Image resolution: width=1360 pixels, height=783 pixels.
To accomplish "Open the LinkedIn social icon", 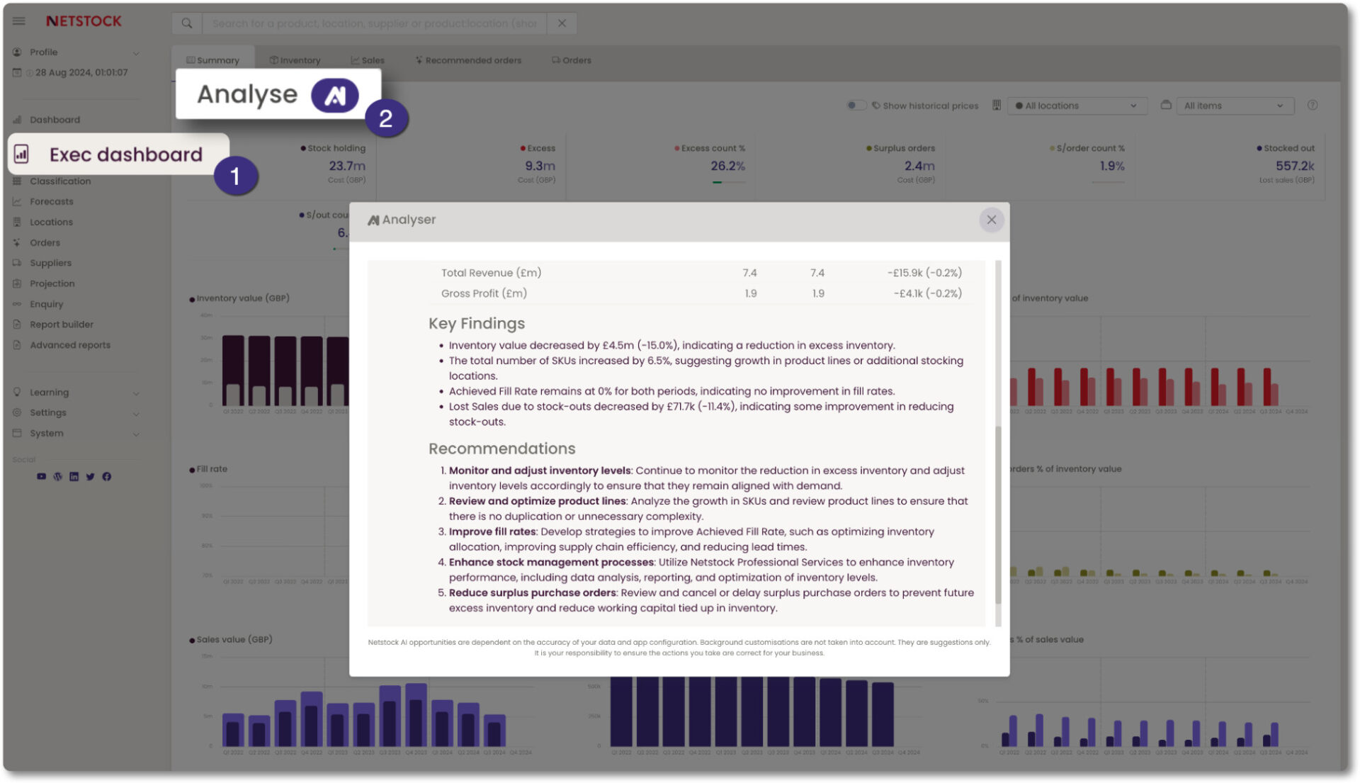I will pos(74,477).
